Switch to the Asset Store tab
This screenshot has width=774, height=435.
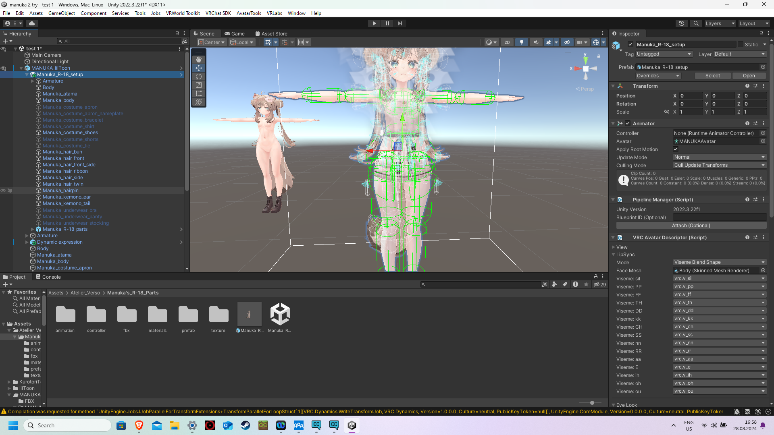point(271,34)
